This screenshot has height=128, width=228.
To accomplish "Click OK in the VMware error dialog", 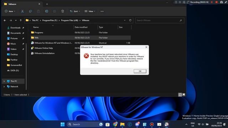I will coord(140,71).
